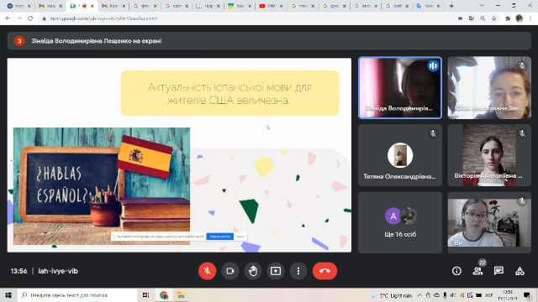
Task: Toggle the camera on or off
Action: click(229, 271)
